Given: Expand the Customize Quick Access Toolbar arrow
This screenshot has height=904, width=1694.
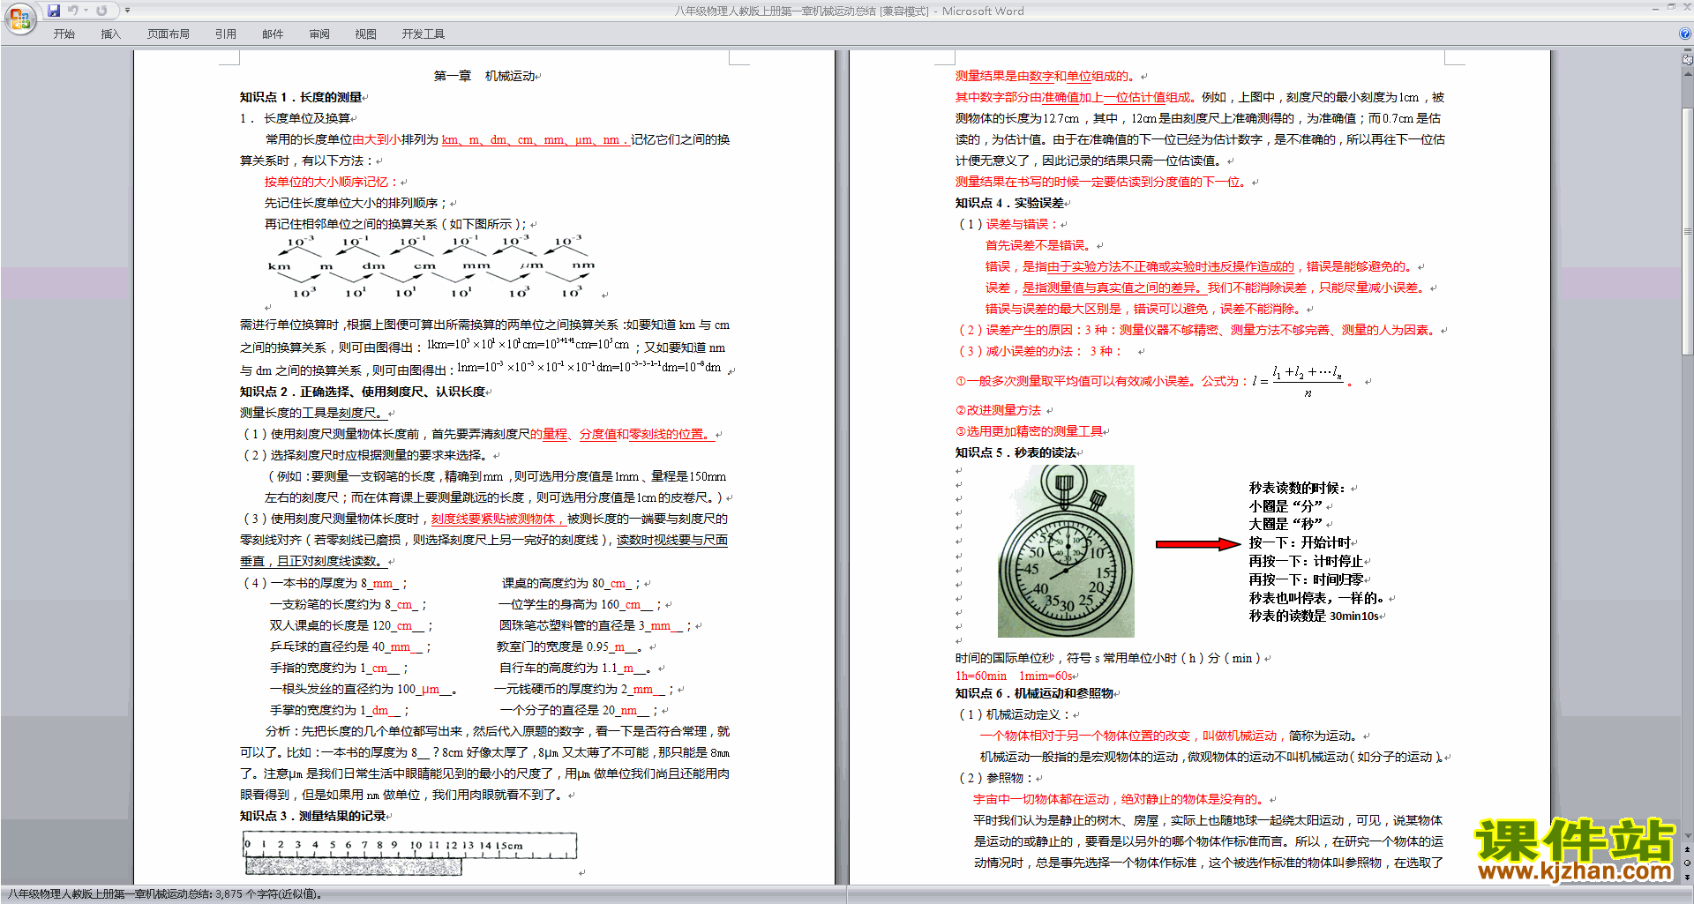Looking at the screenshot, I should 127,11.
